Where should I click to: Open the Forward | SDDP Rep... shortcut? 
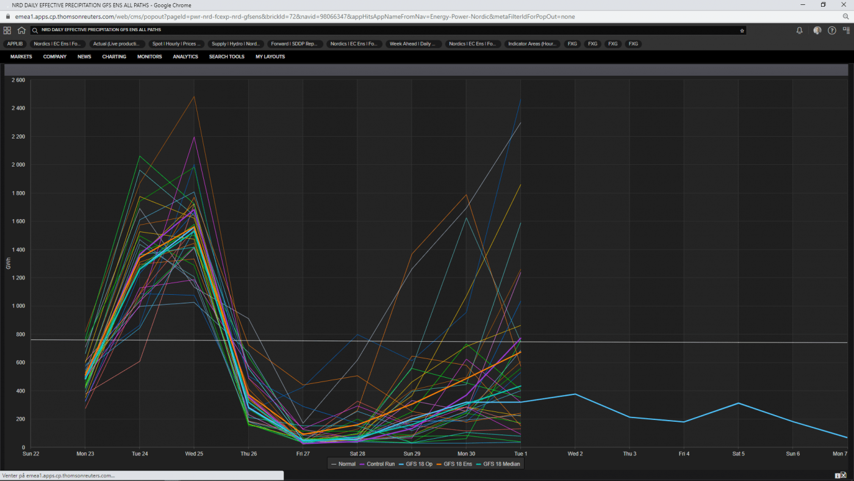[x=295, y=44]
